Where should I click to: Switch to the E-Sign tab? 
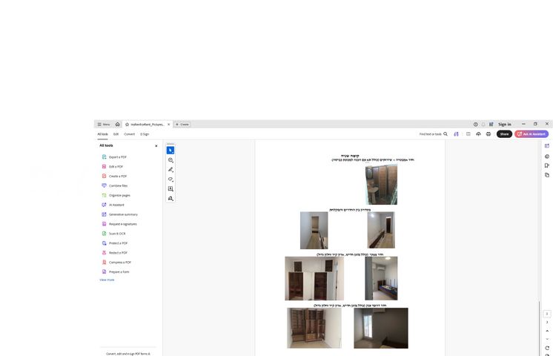(x=145, y=134)
